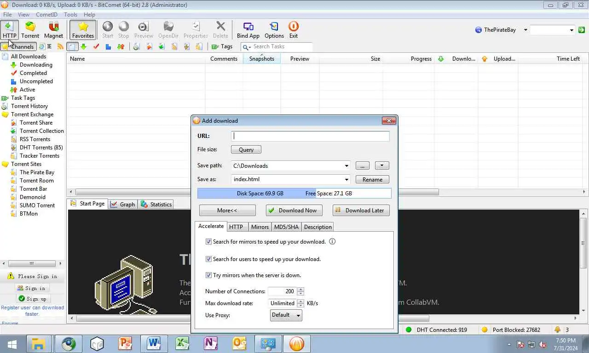Image resolution: width=589 pixels, height=353 pixels.
Task: Click the Magnet link toolbar icon
Action: tap(54, 30)
